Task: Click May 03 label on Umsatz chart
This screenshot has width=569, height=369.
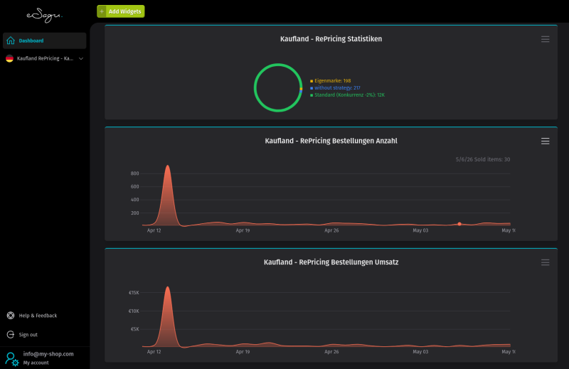Action: tap(420, 352)
